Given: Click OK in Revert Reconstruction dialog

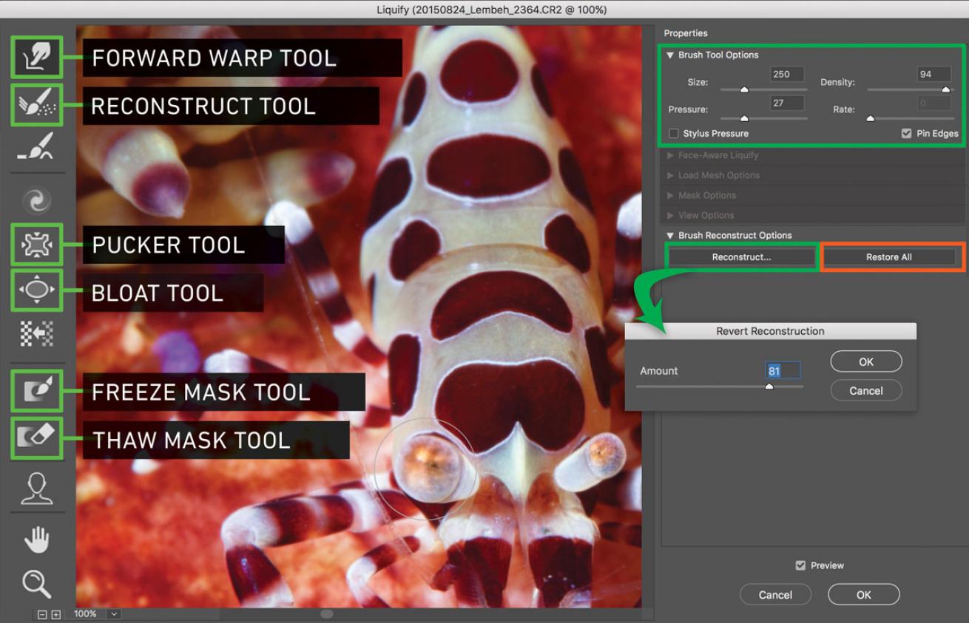Looking at the screenshot, I should [865, 362].
